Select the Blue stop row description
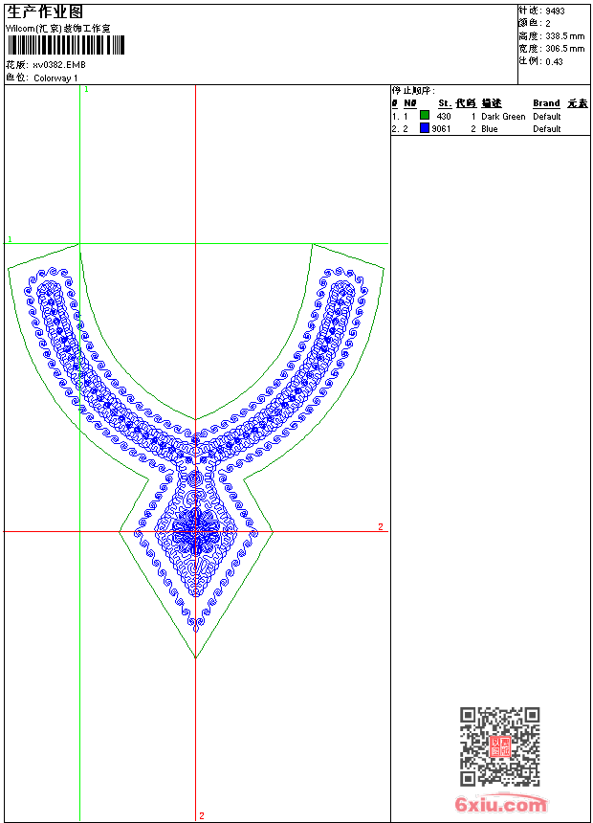 (x=490, y=128)
